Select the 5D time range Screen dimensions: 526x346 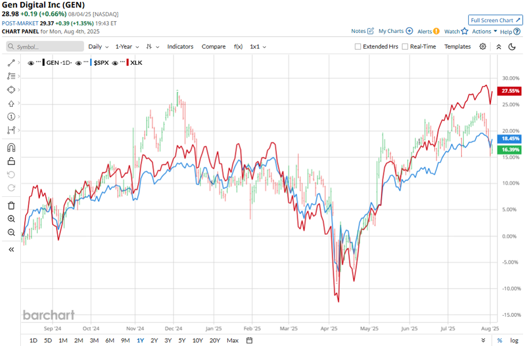point(48,340)
